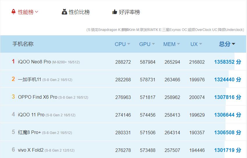Screen dimensions: 247x158
Task: Click CPU score 280331
Action: pyautogui.click(x=123, y=133)
